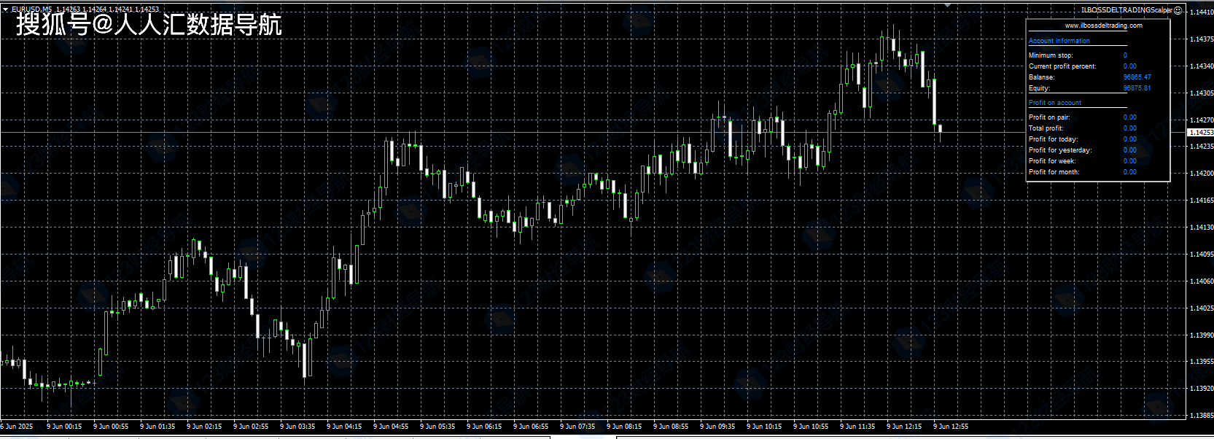Click the highlighted current price 1.14253 tag

1200,133
